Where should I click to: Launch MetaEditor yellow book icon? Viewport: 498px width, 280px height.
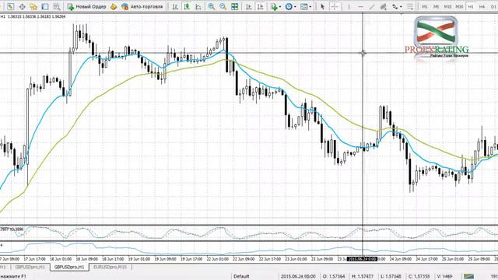pos(114,6)
